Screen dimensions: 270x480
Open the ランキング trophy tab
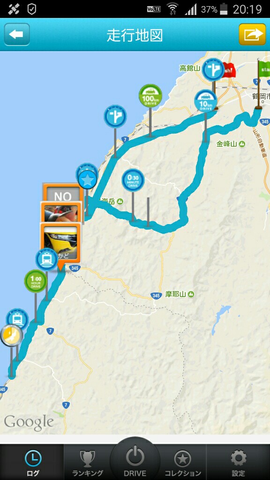coord(88,462)
